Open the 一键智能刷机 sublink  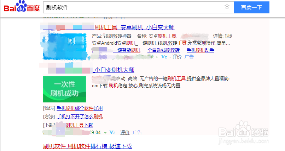pos(127,50)
